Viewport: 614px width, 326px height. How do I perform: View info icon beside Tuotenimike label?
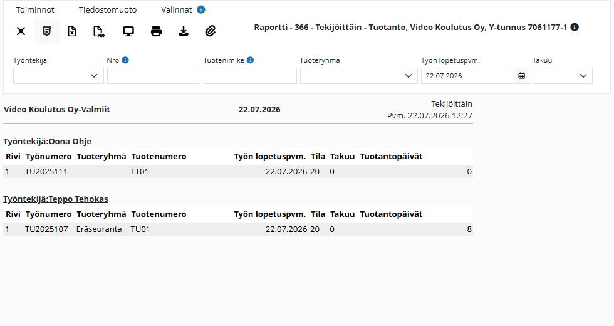pyautogui.click(x=250, y=60)
